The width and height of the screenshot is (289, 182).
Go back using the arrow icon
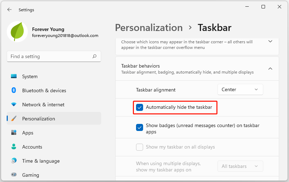pyautogui.click(x=10, y=10)
